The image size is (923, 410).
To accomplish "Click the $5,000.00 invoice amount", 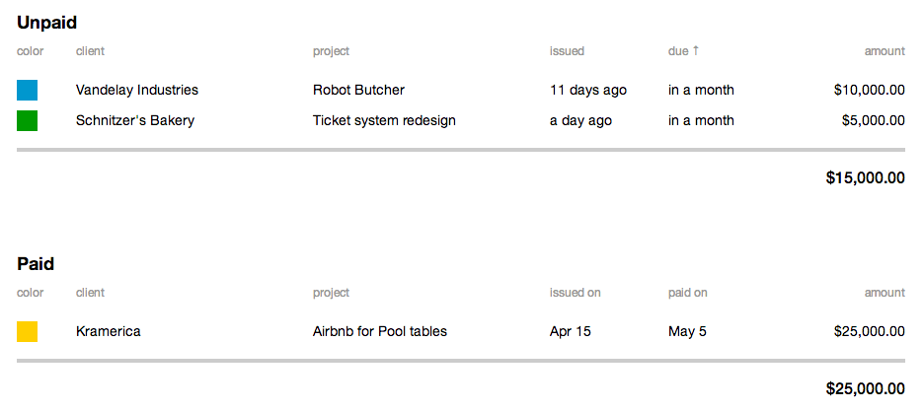I will [873, 120].
